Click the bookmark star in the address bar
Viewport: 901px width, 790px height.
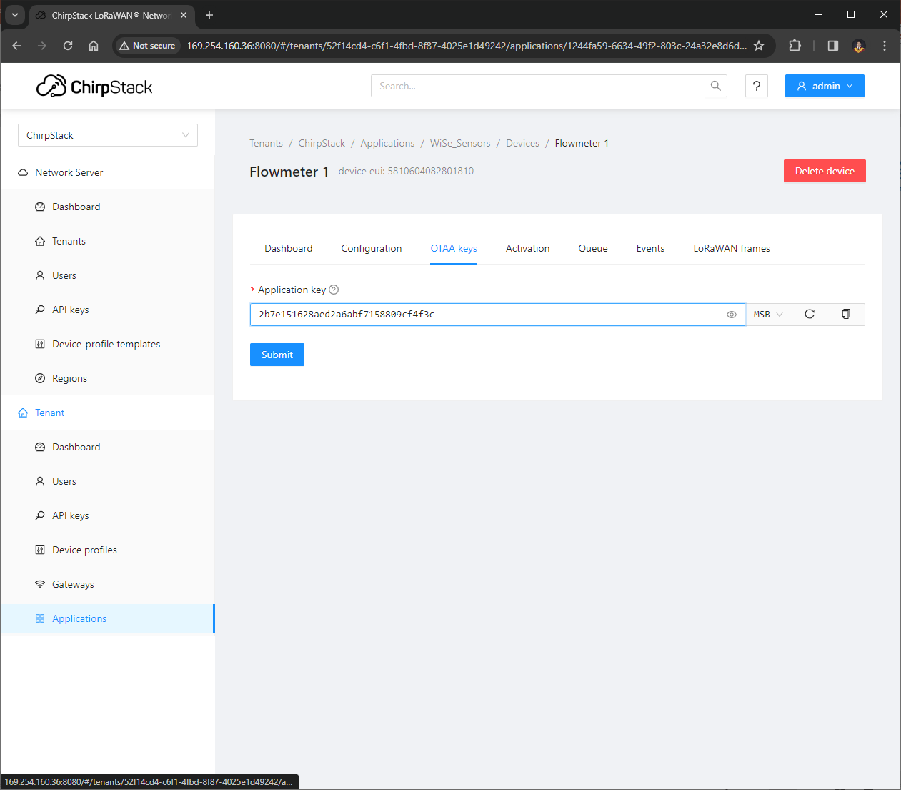(758, 45)
